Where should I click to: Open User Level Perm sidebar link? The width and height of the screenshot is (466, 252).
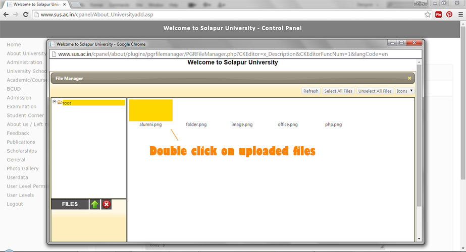[x=27, y=186]
